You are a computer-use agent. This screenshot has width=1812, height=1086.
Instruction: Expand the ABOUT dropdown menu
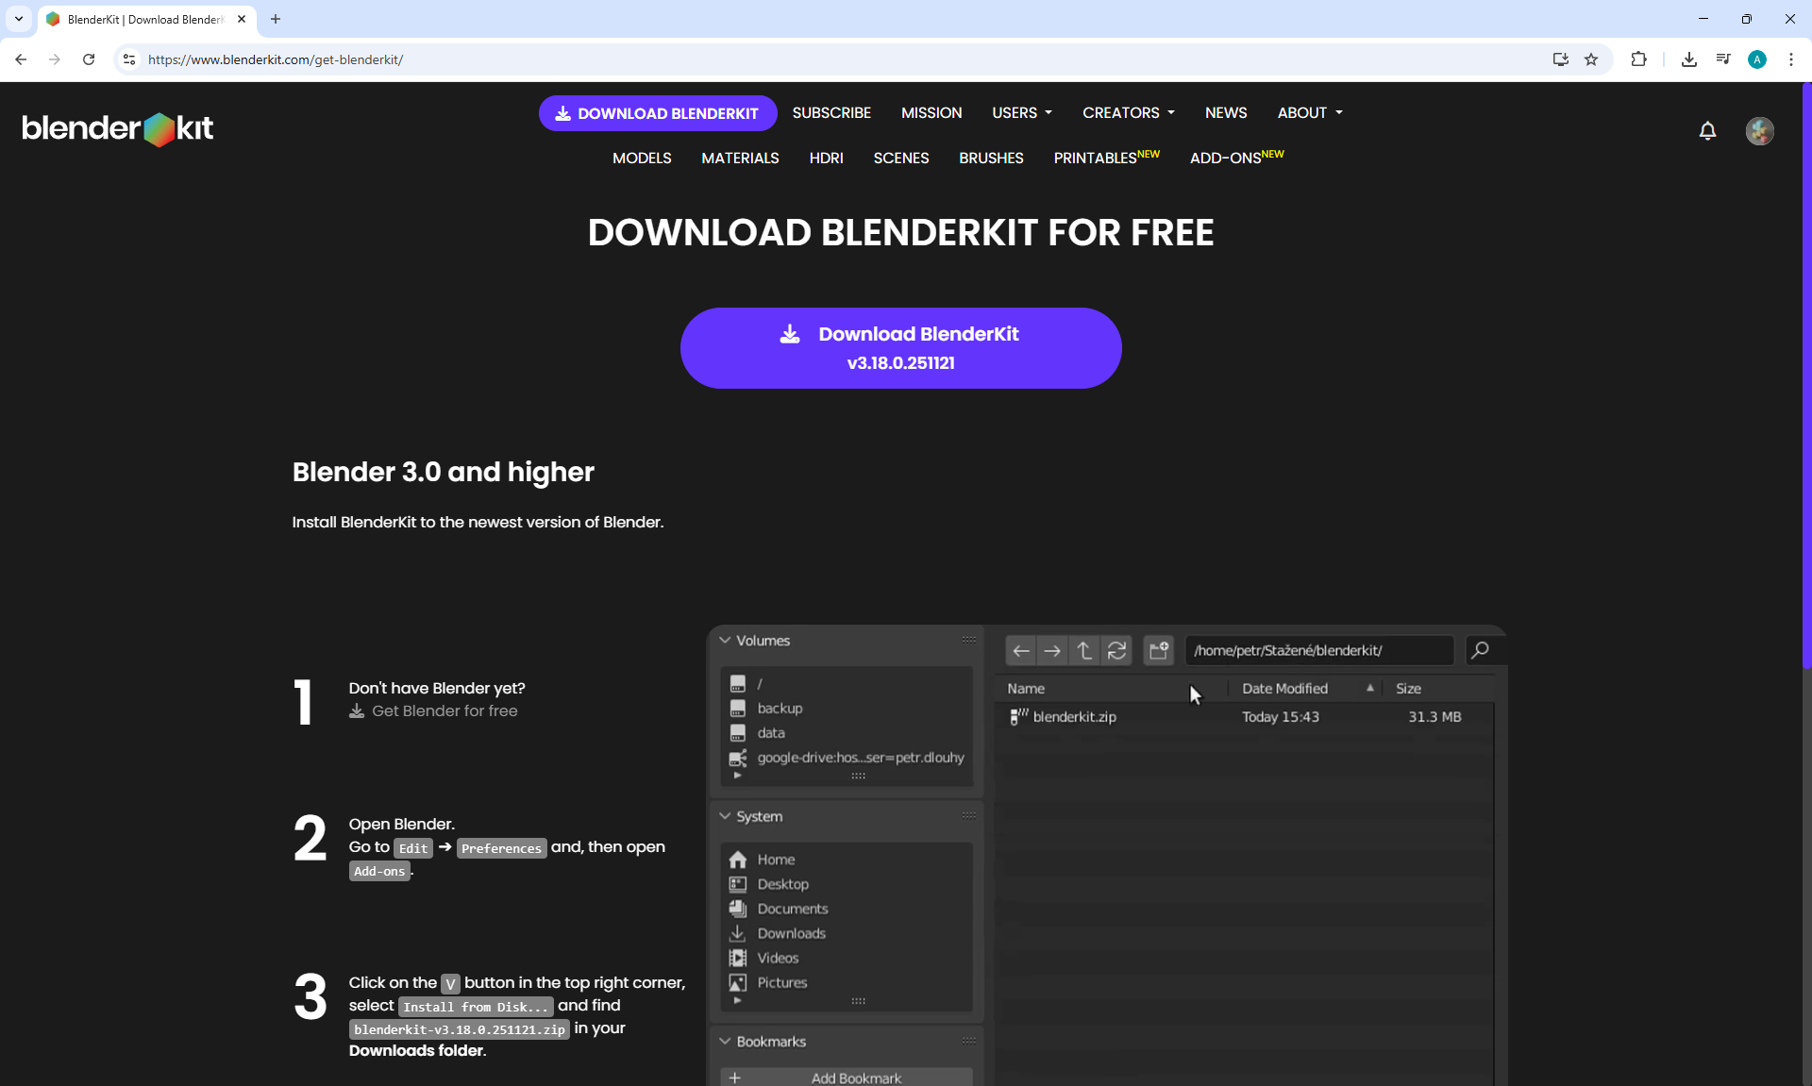pos(1309,113)
